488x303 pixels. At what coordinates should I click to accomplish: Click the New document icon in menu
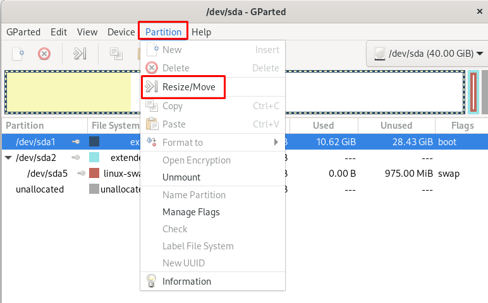152,49
